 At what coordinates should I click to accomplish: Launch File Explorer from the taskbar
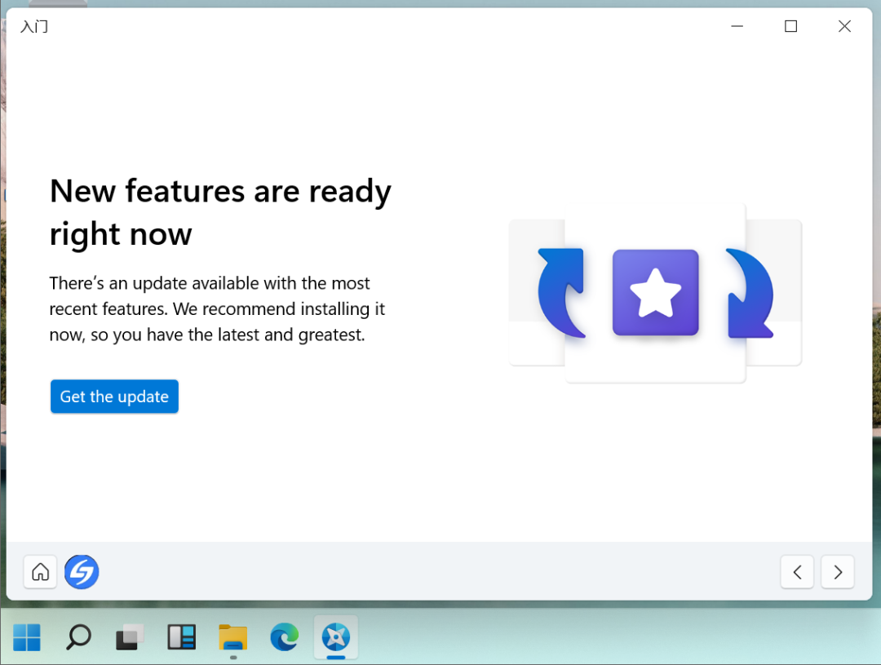[232, 637]
